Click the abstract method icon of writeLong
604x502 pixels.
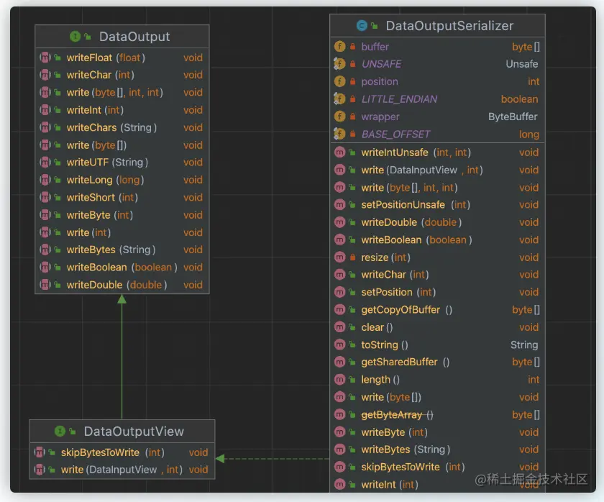(45, 180)
